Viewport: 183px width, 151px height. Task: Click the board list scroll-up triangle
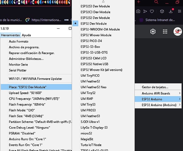pyautogui.click(x=103, y=2)
